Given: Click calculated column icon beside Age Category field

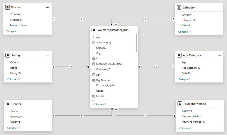Looking at the screenshot, I should 94,43.
